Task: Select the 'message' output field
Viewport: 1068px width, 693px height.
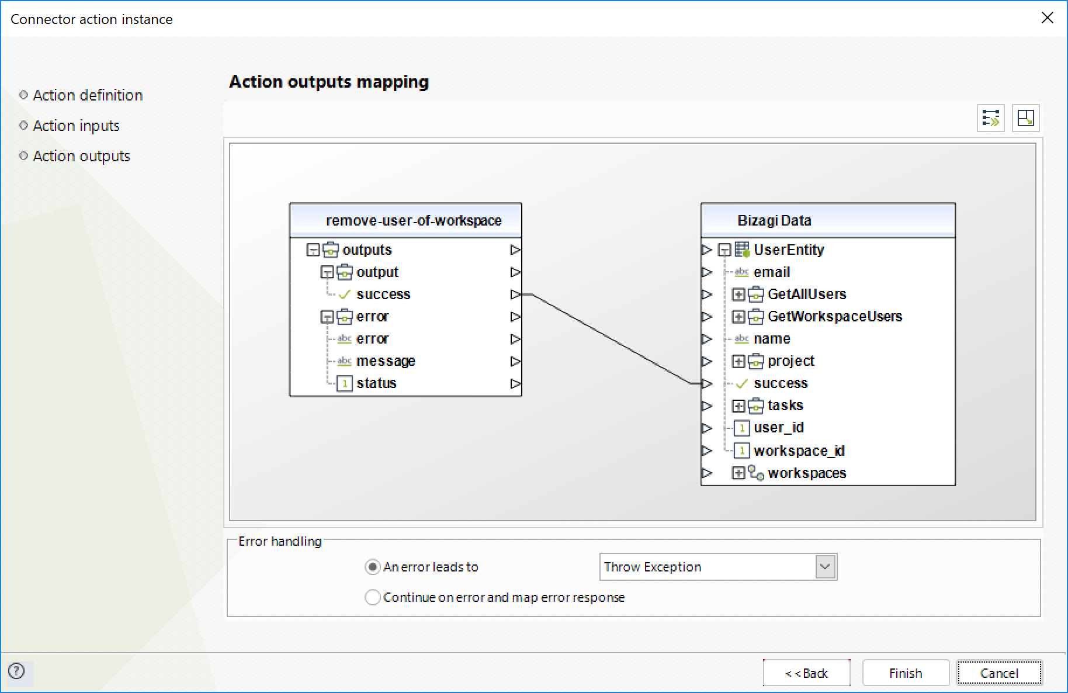Action: pyautogui.click(x=386, y=361)
